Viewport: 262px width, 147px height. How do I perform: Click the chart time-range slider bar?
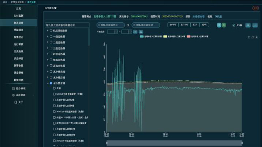(174, 143)
